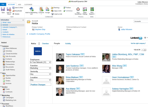This screenshot has width=148, height=107.
Task: Open Opportunities under Sales
Action: [9, 75]
